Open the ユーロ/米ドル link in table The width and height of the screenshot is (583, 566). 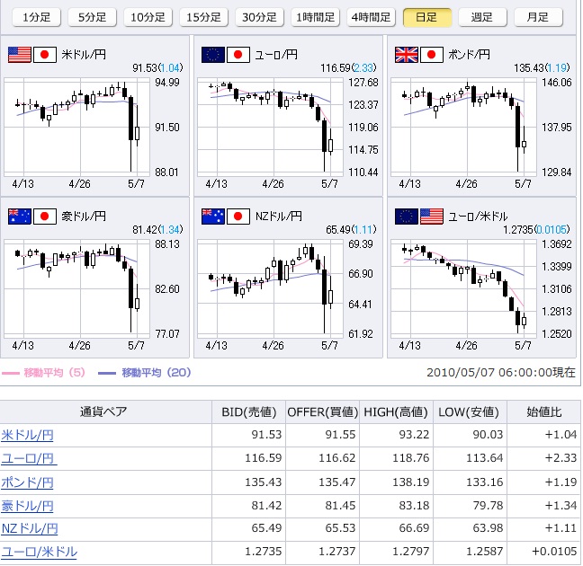click(39, 553)
